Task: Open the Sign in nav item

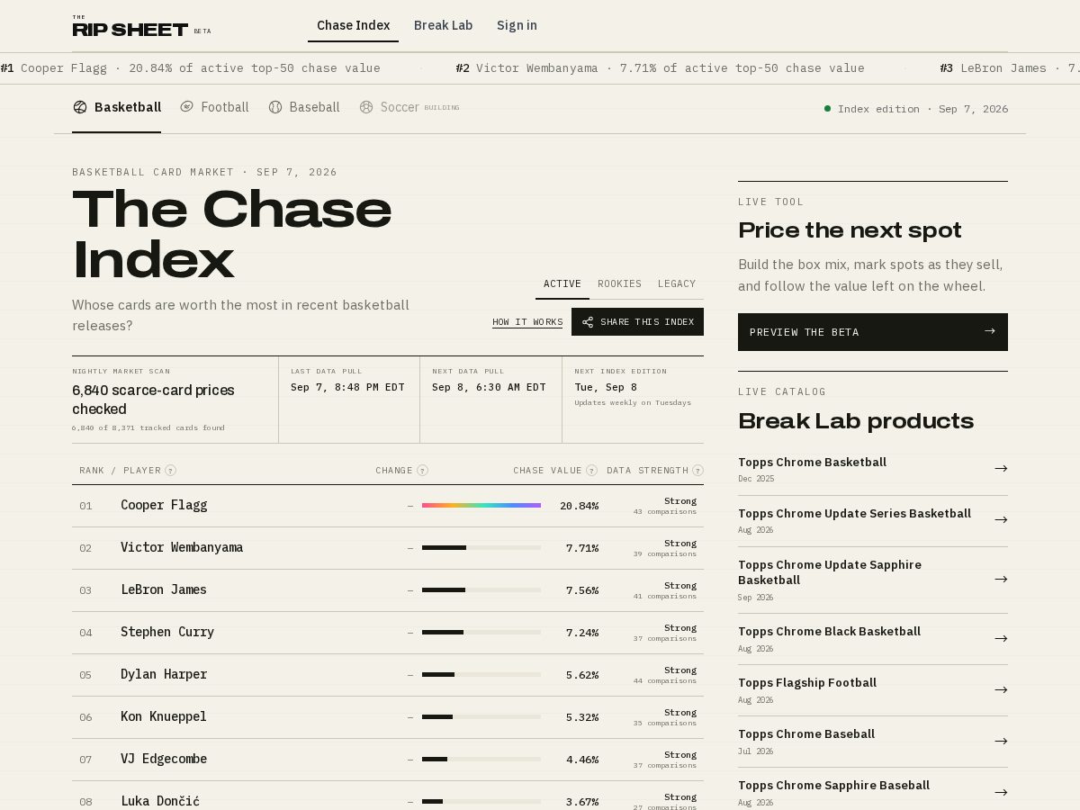Action: coord(517,25)
